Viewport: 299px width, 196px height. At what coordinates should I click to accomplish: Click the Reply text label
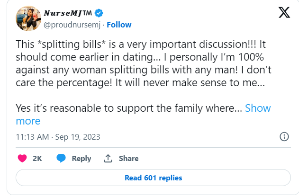click(x=82, y=159)
